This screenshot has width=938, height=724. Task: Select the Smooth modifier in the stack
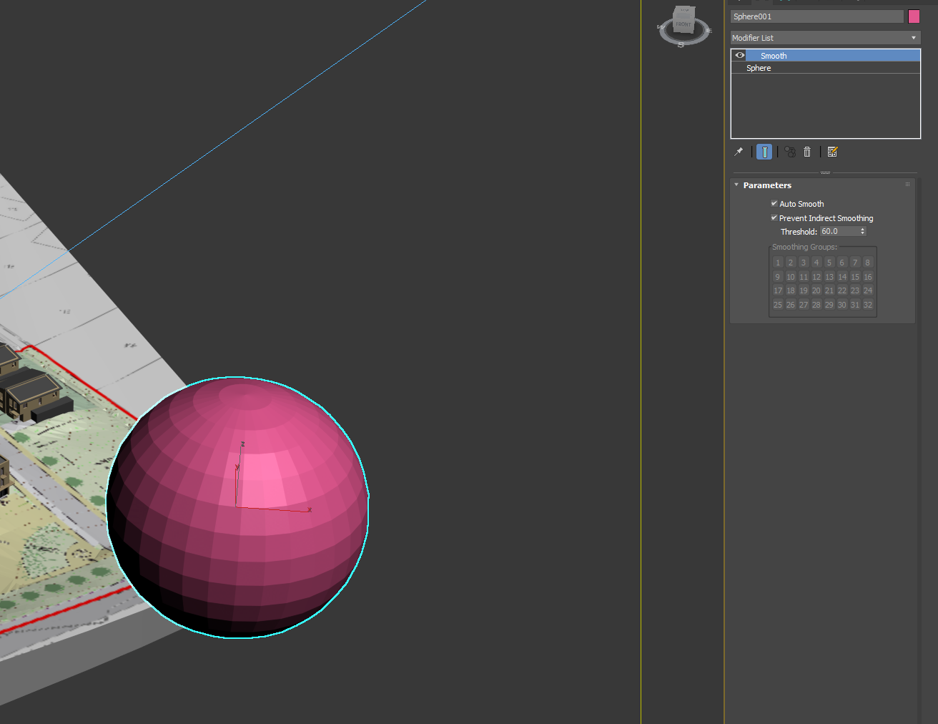click(x=774, y=56)
